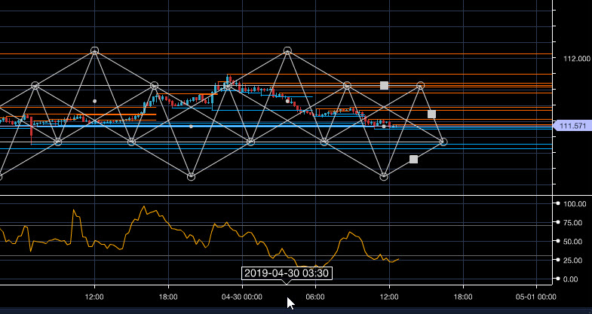Click the 18:00 label before 05-01
Viewport: 592px width, 314px height.
point(462,297)
